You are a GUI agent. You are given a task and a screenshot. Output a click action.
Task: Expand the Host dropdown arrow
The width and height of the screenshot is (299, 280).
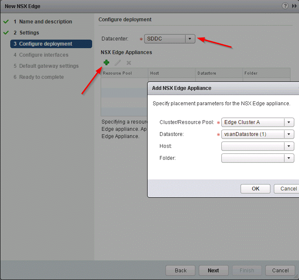(290, 146)
